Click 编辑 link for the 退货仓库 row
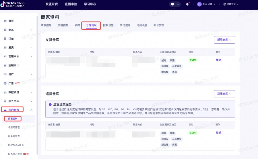 (x=218, y=133)
